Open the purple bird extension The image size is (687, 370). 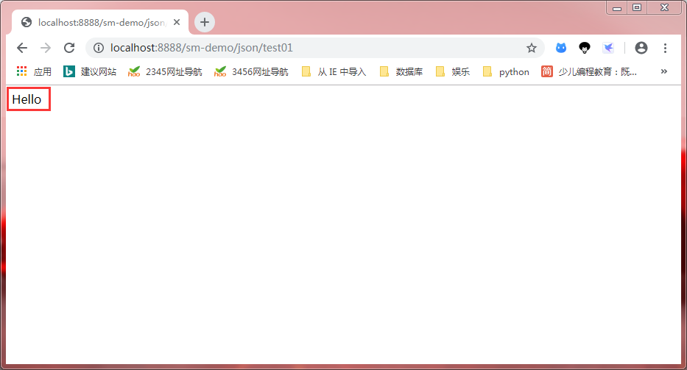(608, 48)
